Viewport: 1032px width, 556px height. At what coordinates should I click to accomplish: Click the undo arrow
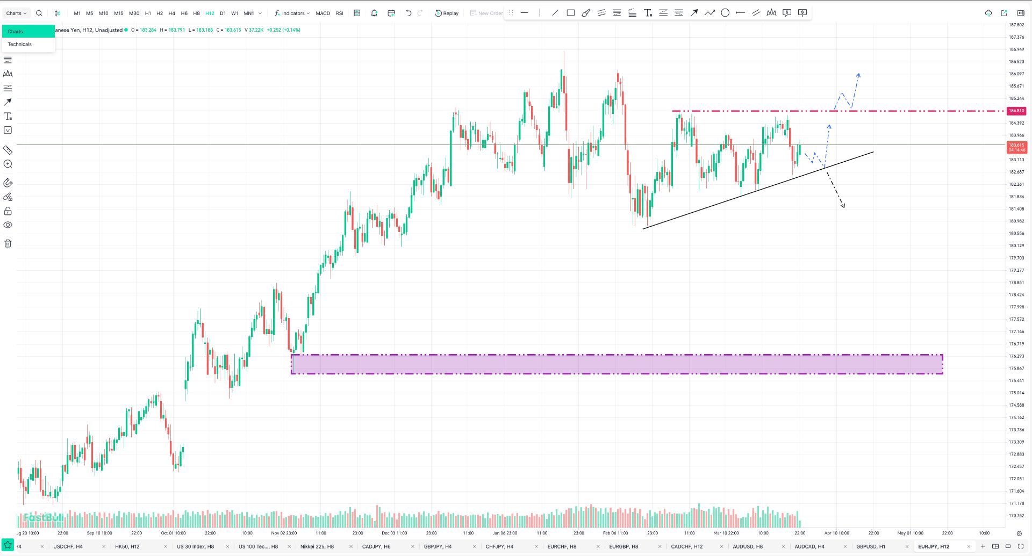408,13
